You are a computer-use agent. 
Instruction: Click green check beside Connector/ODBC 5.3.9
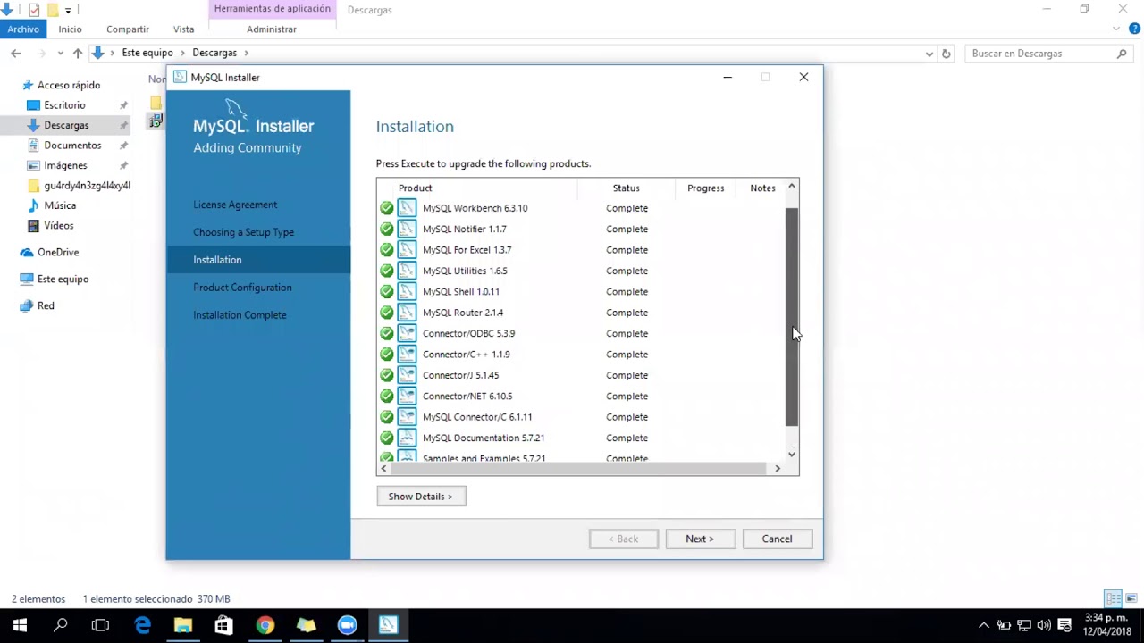tap(386, 333)
